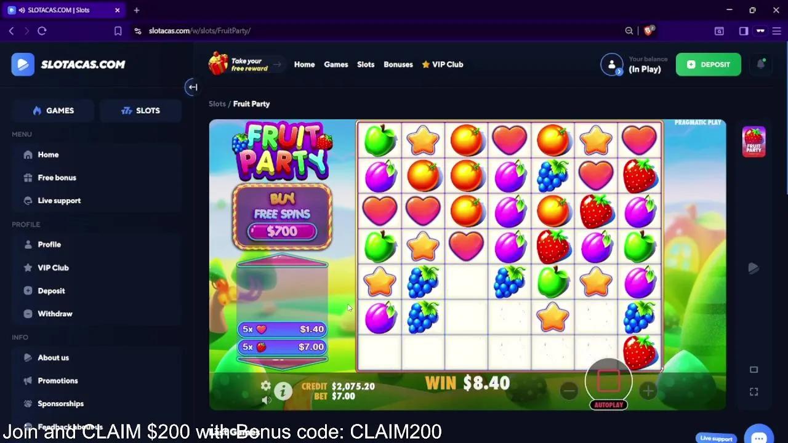Mute the game sound speaker icon
Screen dimensions: 788x443
[x=266, y=401]
